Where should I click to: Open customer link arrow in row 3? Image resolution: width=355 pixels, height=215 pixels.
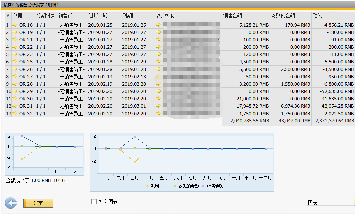(x=158, y=39)
